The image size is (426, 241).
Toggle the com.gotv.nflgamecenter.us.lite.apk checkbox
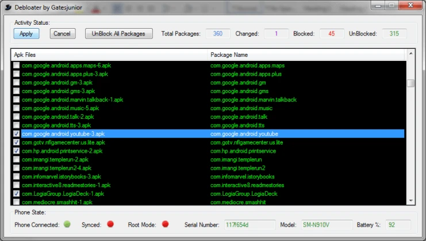[16, 142]
